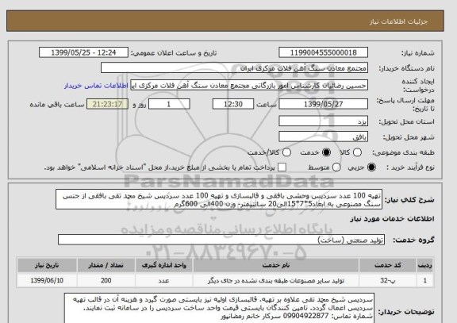
Task: Open the اطلاعات تماس خریدار link
Action: (96, 86)
